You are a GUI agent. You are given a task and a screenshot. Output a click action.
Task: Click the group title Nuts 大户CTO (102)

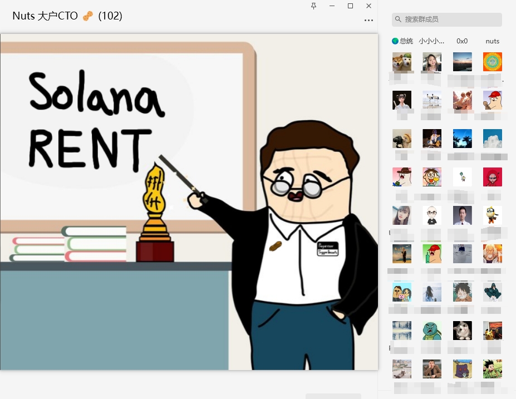pos(67,16)
